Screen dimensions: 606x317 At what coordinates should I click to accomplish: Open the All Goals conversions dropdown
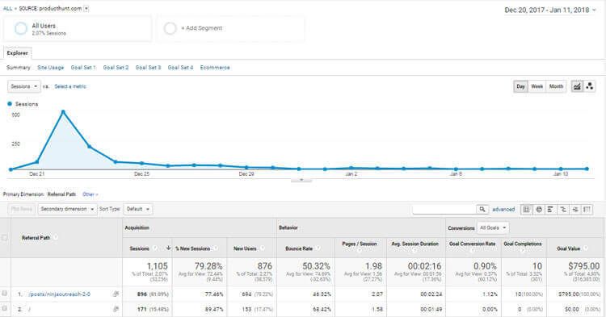[x=493, y=228]
